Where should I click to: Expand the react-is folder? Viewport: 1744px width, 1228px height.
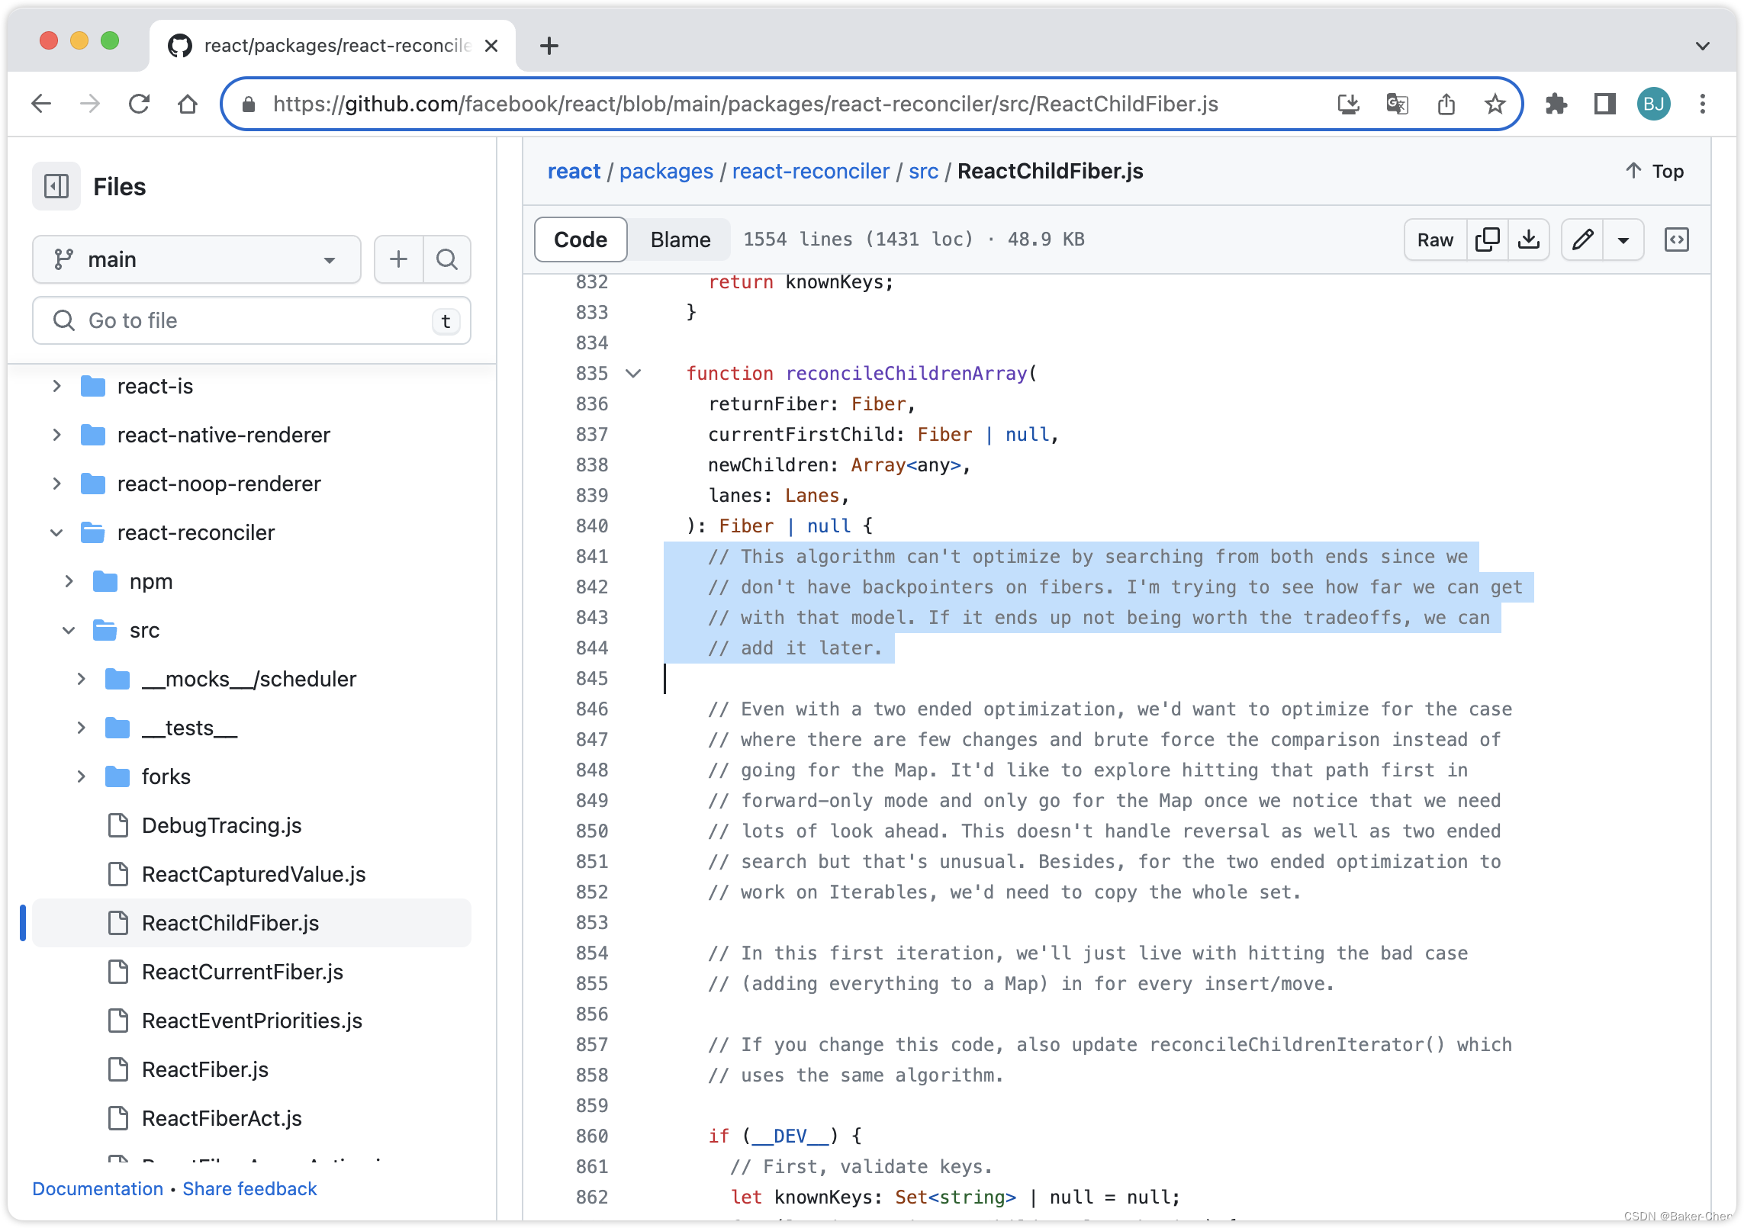click(x=57, y=385)
